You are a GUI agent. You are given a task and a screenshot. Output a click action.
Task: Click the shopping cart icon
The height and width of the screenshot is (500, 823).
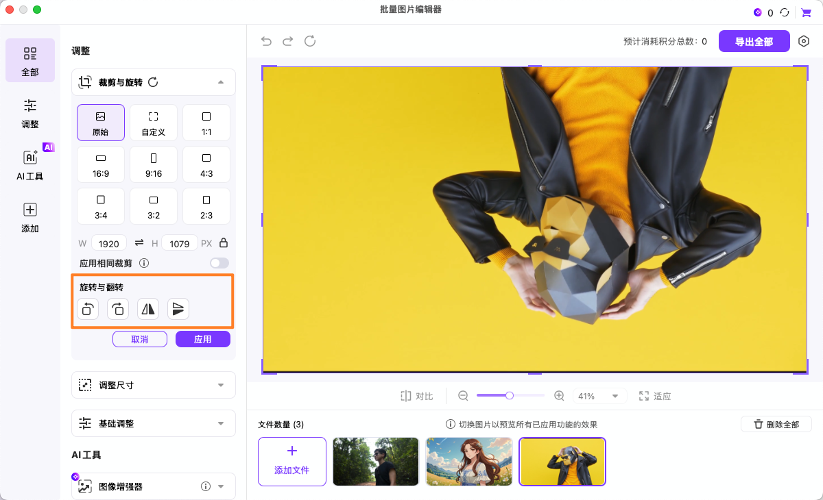(806, 12)
